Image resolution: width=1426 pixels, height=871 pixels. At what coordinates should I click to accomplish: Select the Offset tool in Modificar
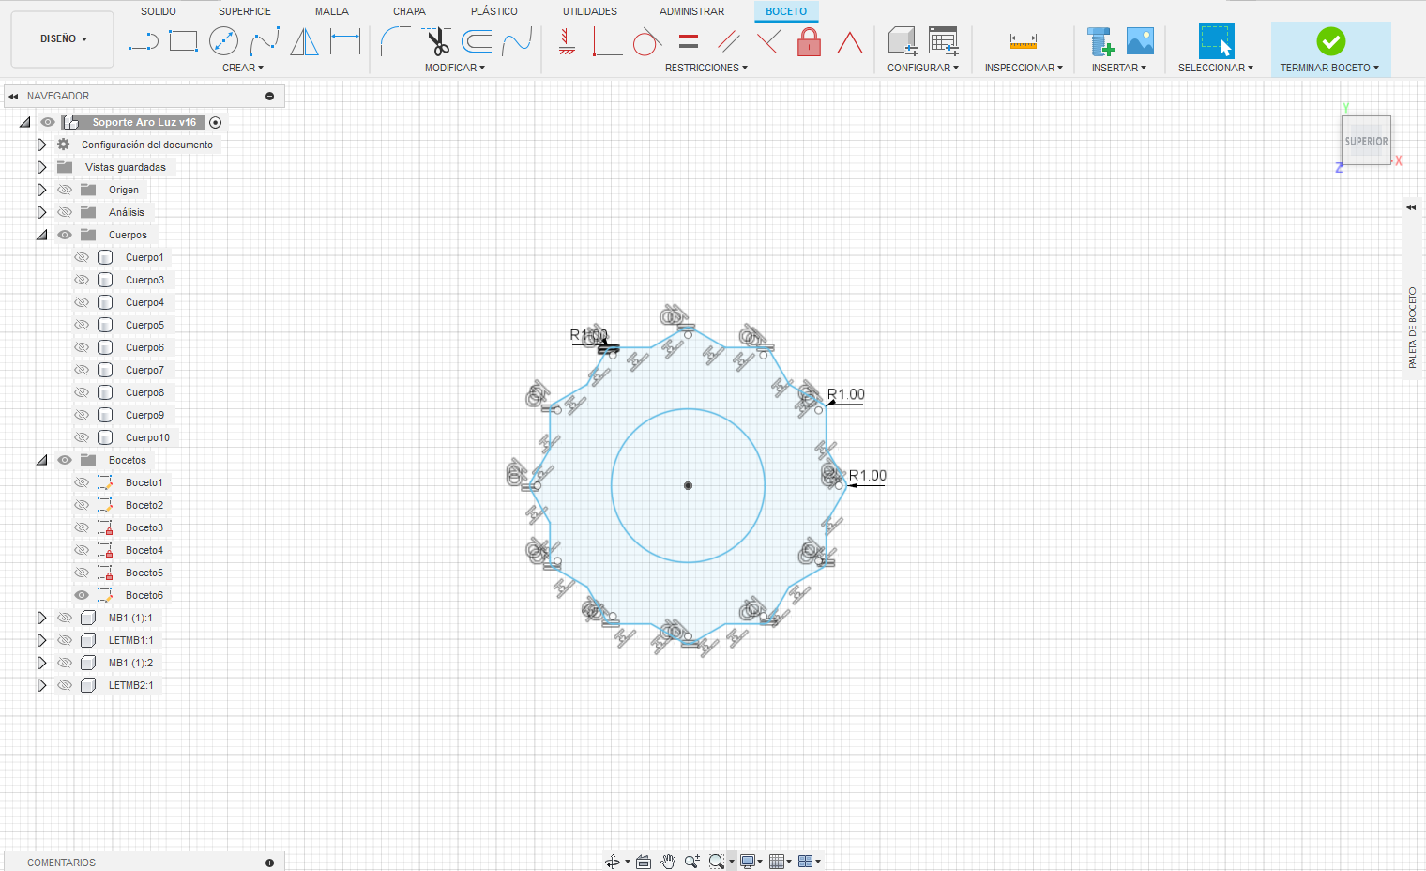477,41
